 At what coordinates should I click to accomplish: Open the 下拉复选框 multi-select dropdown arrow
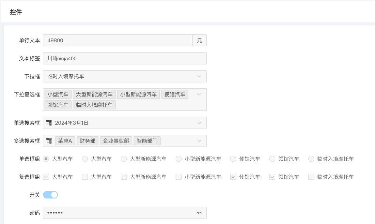(199, 94)
